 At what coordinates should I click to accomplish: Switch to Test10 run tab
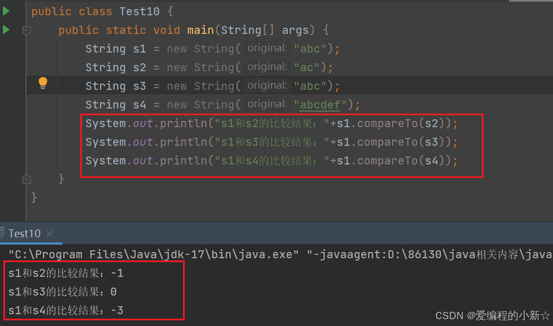coord(24,233)
